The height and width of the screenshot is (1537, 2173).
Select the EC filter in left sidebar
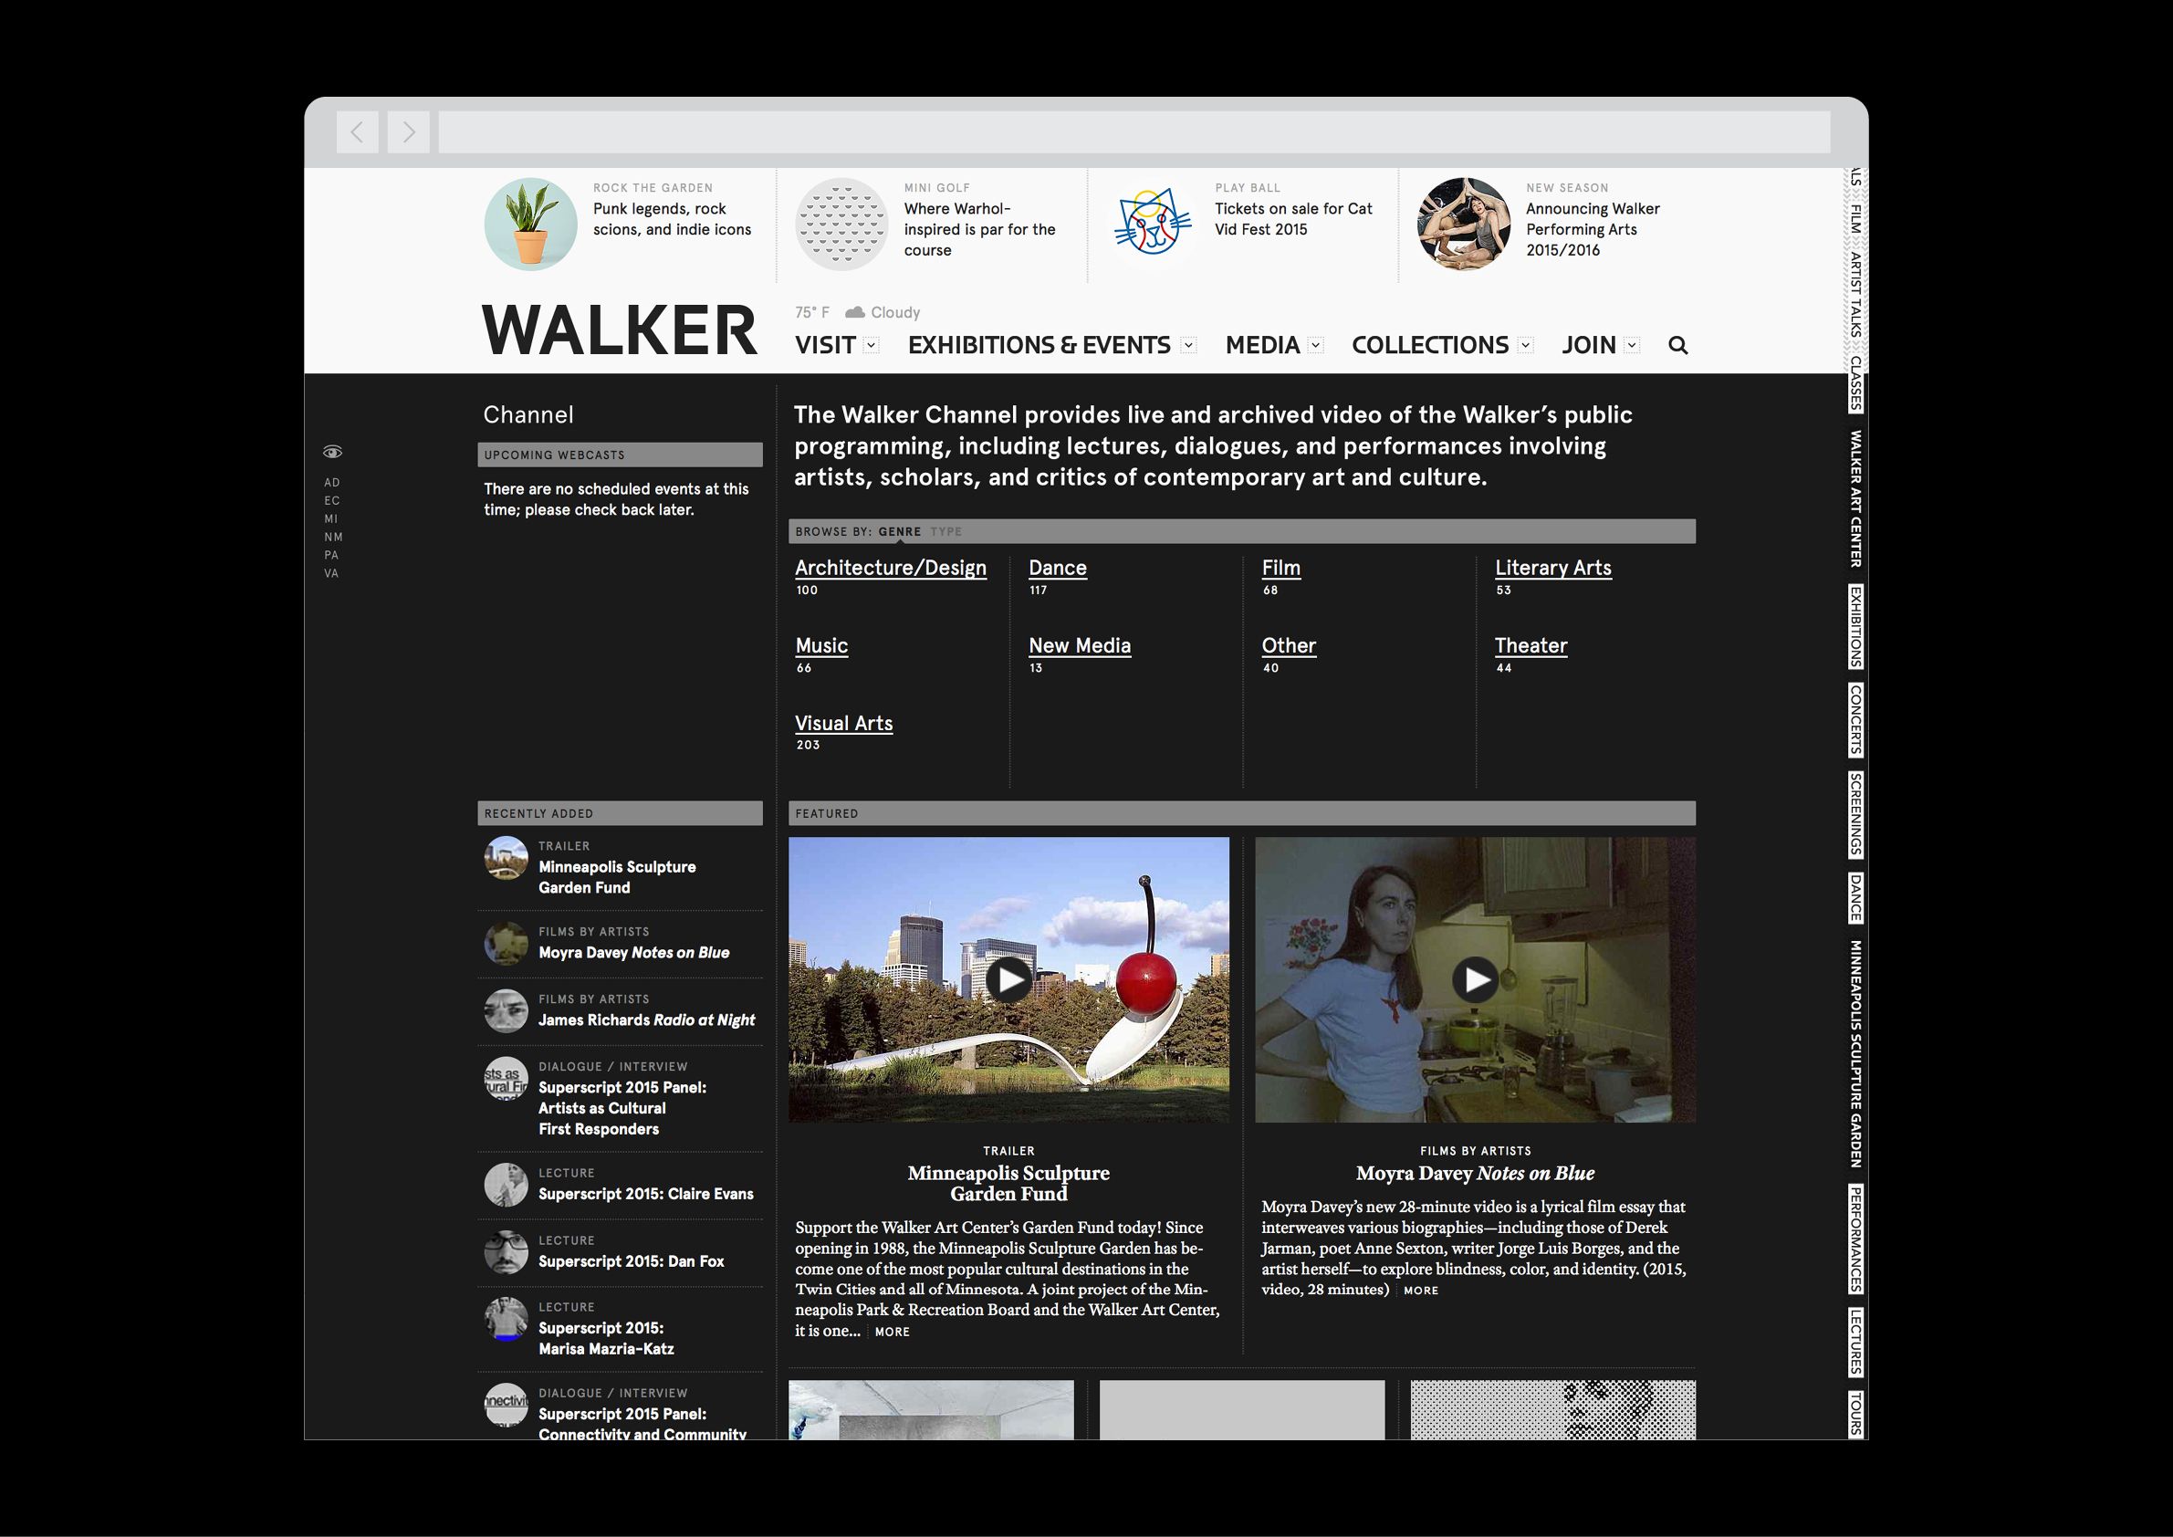(331, 501)
